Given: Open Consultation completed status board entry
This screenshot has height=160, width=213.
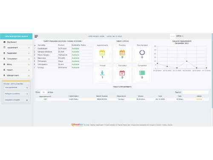Looking at the screenshot, I should point(16,100).
